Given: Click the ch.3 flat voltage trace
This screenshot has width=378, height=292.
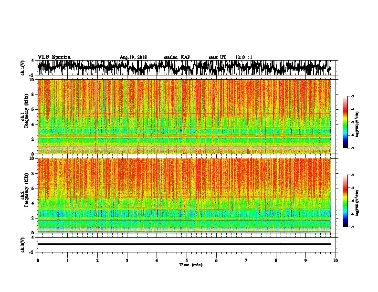Looking at the screenshot, I should coord(184,244).
